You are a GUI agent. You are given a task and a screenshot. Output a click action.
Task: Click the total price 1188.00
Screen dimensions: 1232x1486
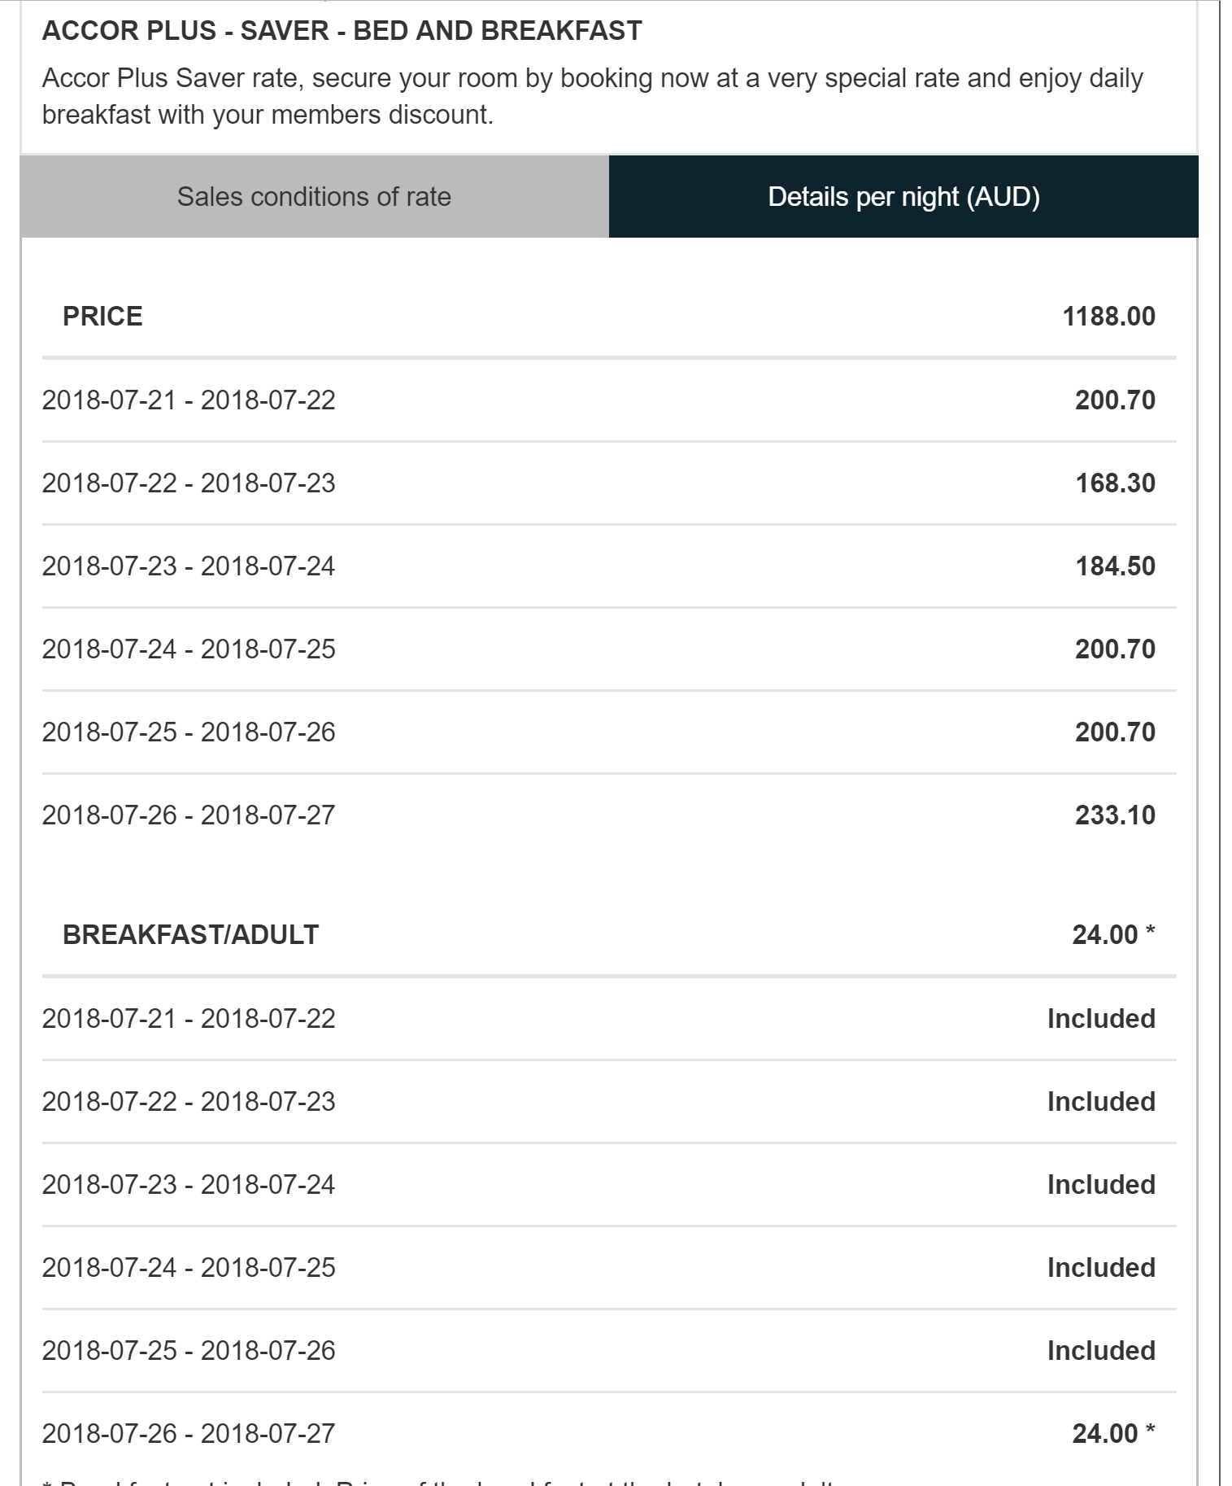tap(1108, 316)
